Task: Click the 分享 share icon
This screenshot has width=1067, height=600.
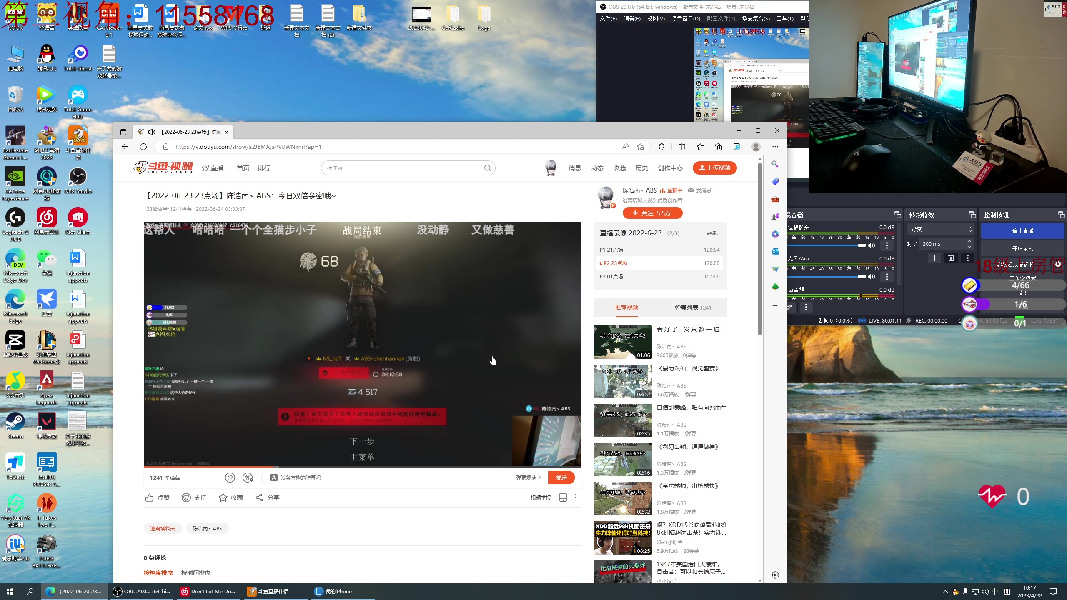Action: [259, 497]
